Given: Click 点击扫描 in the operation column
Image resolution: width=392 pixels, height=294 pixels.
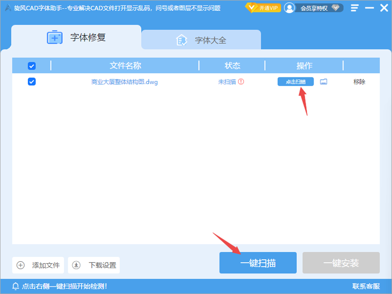Looking at the screenshot, I should click(295, 82).
